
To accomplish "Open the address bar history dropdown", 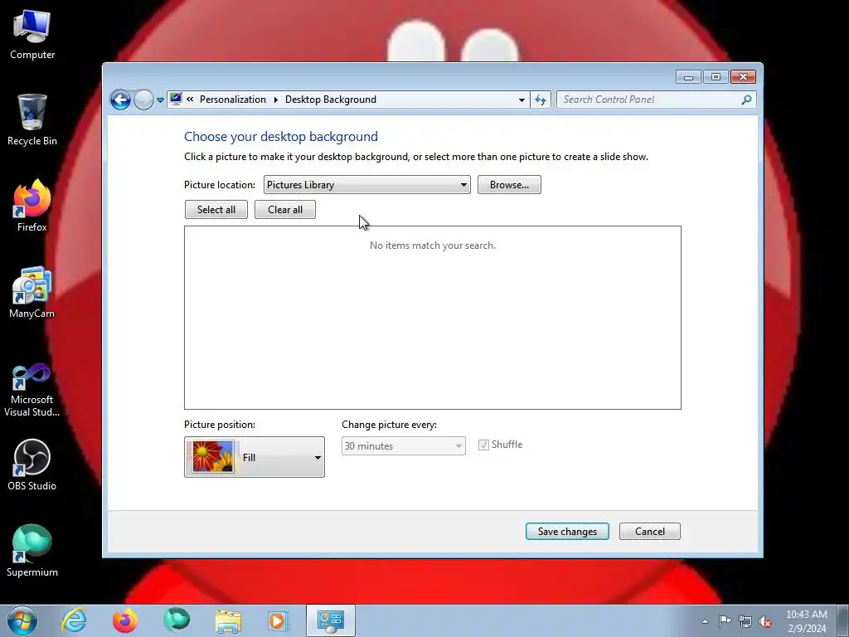I will pyautogui.click(x=522, y=100).
